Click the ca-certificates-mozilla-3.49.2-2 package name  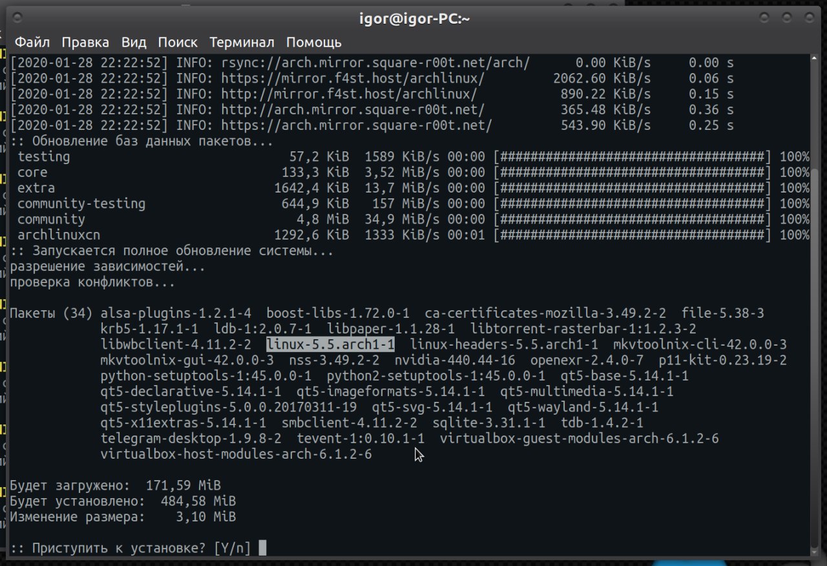point(545,313)
